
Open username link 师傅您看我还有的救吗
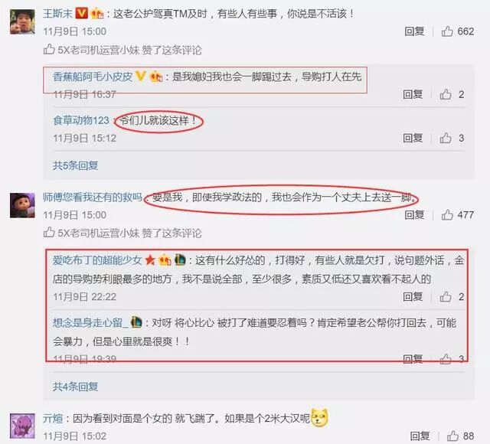coord(92,197)
